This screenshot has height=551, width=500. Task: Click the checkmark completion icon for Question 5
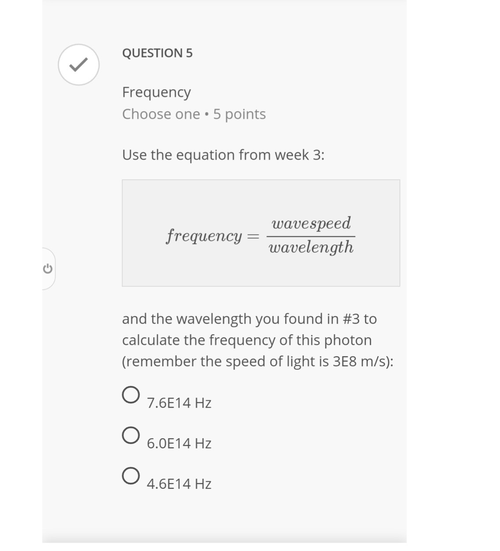[x=78, y=64]
